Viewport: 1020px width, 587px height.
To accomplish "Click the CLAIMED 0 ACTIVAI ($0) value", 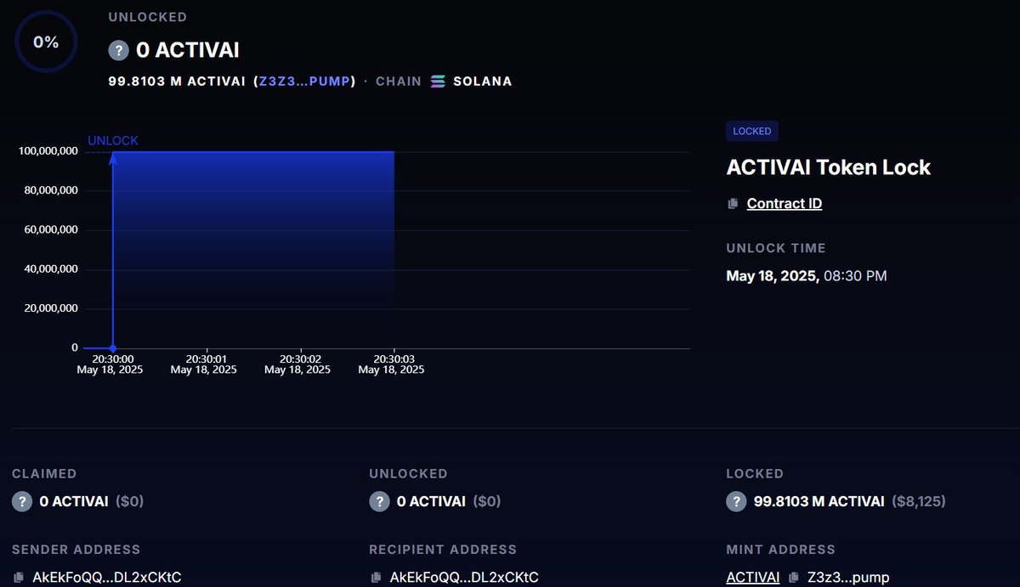I will (x=92, y=501).
